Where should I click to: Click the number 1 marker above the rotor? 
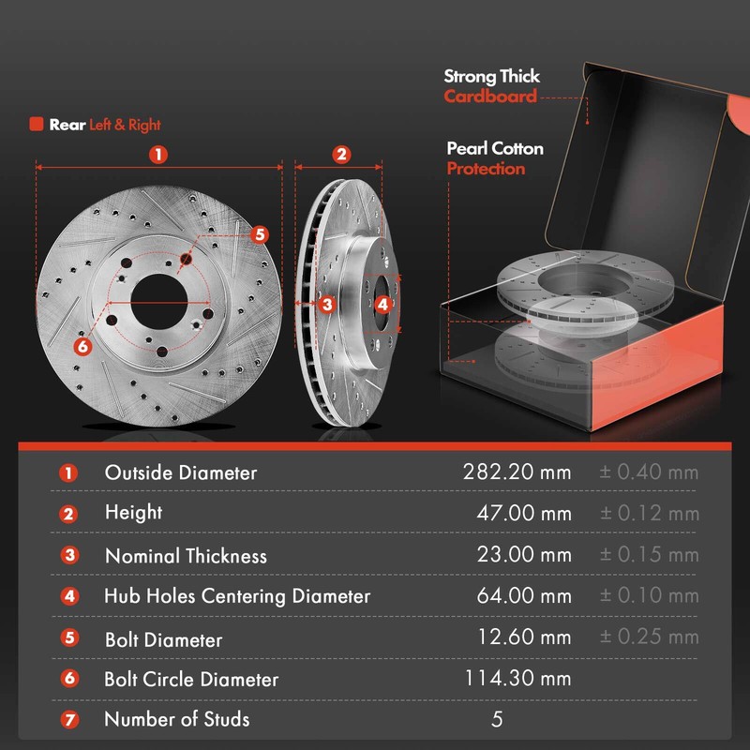[158, 155]
